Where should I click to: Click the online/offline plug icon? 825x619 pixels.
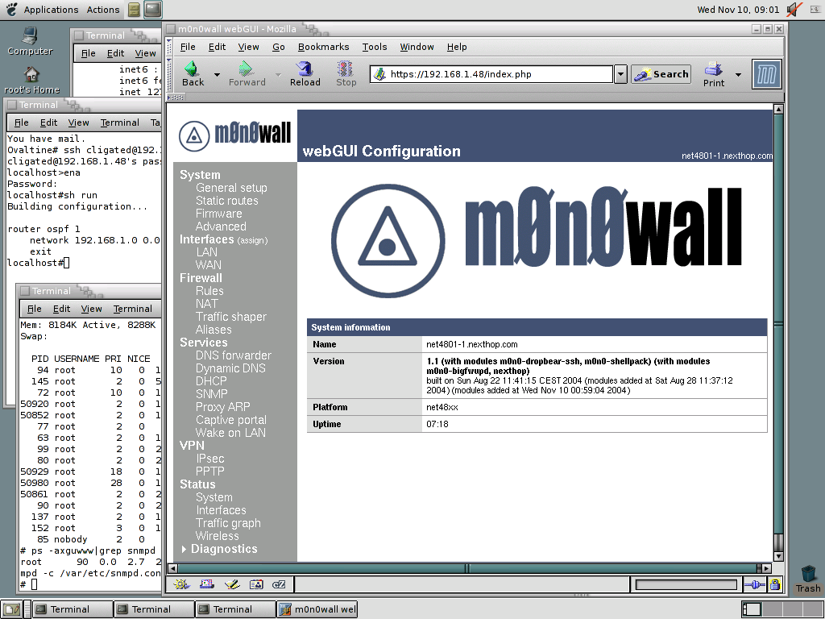pos(754,584)
